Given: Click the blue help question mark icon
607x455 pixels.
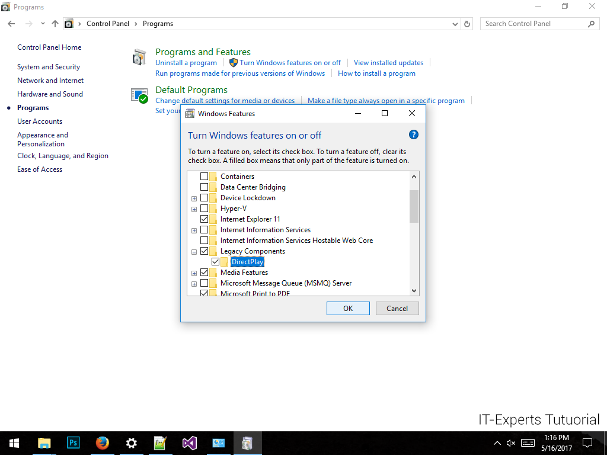Looking at the screenshot, I should tap(414, 134).
